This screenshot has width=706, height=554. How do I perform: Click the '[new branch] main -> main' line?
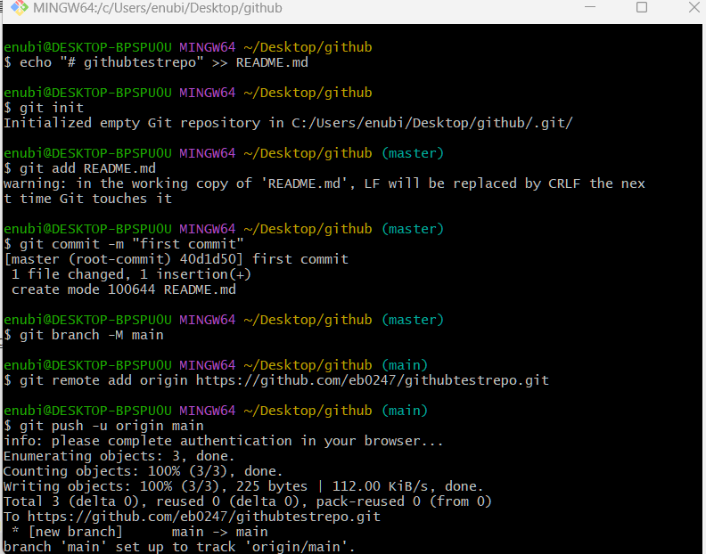click(x=140, y=532)
